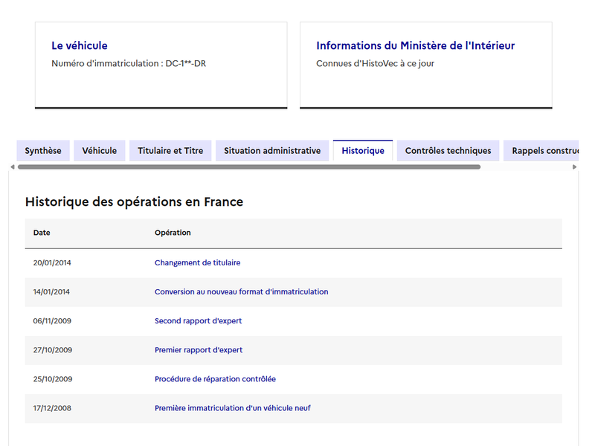
Task: Click Procédure de réparation contrôlée
Action: (x=215, y=379)
